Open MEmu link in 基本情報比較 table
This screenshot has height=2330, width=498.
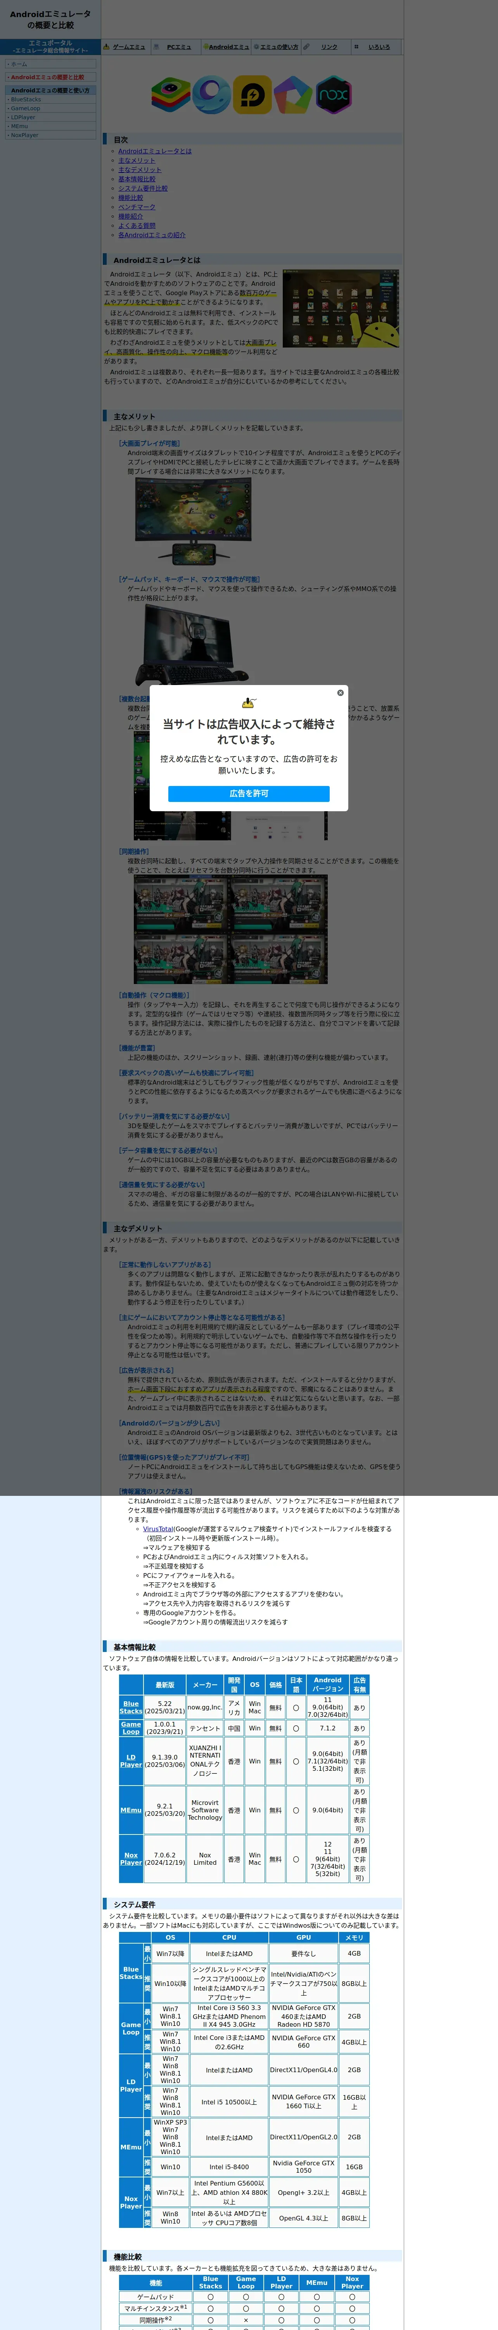click(x=131, y=1810)
